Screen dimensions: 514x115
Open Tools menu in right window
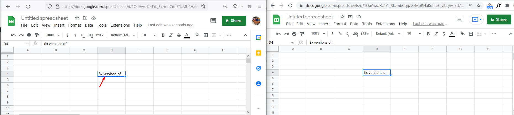click(x=367, y=24)
